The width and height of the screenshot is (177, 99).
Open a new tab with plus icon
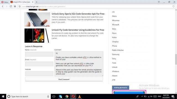(37, 2)
